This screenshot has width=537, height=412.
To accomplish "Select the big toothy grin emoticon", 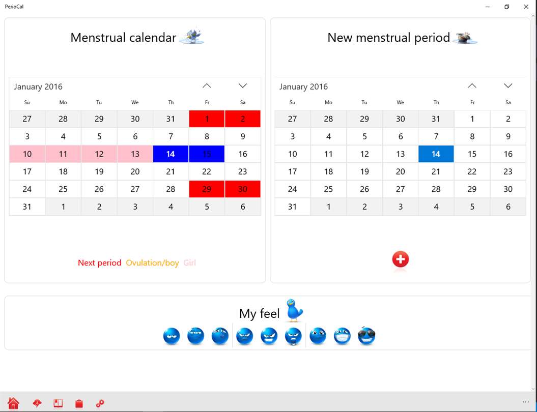I will 342,336.
